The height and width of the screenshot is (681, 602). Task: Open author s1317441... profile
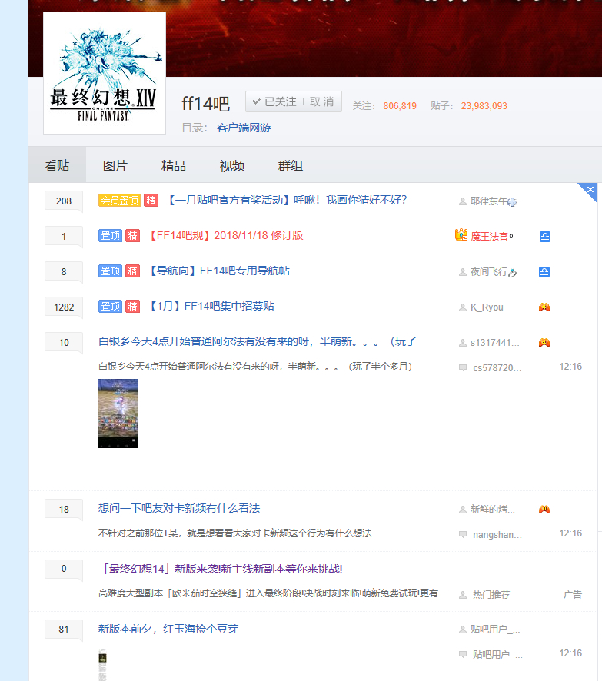[x=494, y=343]
